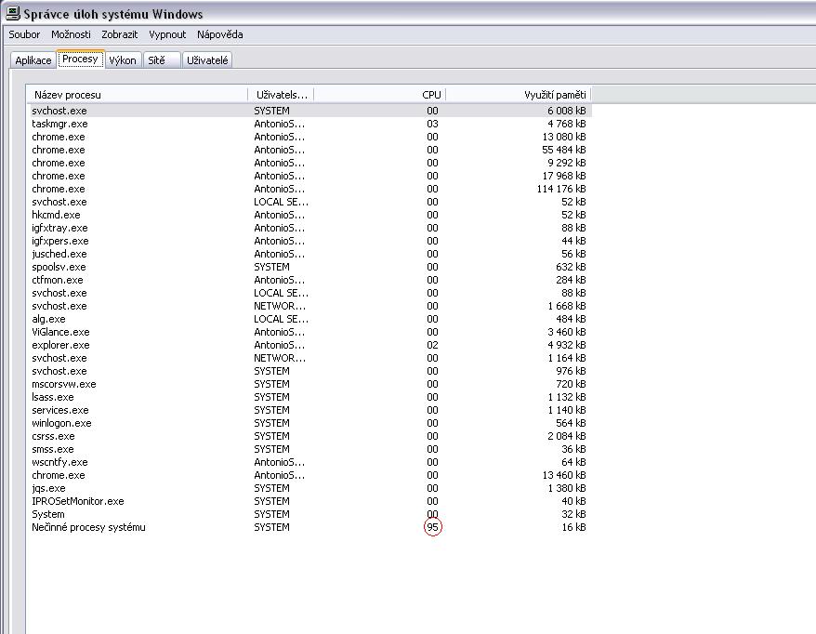Select the winlogon.exe process
Image resolution: width=816 pixels, height=634 pixels.
pos(309,423)
